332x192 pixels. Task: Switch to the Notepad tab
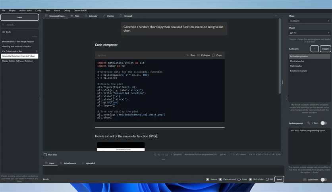tap(126, 16)
